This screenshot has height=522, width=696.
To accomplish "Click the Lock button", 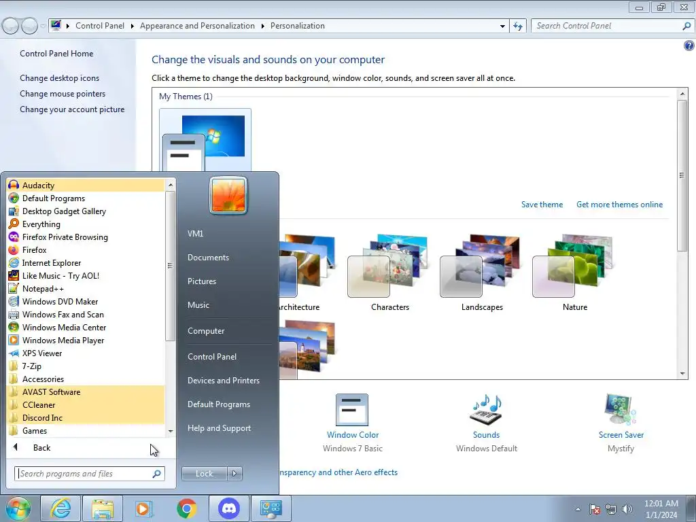I will tap(204, 474).
